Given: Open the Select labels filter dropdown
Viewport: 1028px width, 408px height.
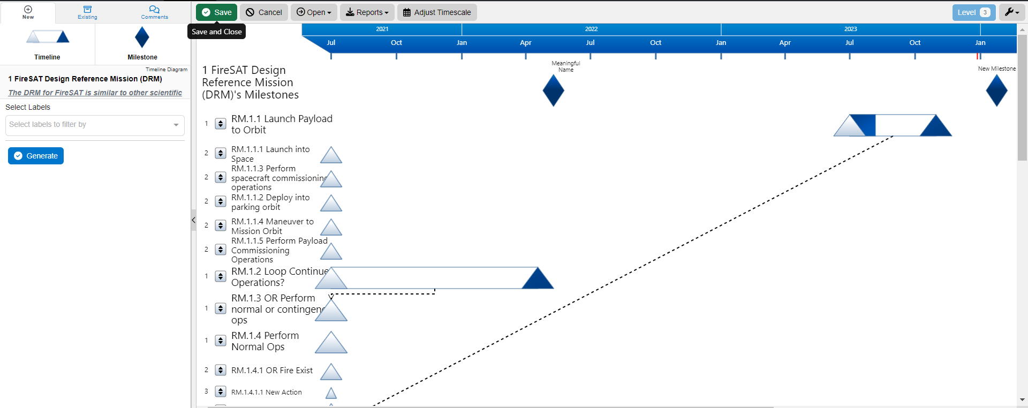Looking at the screenshot, I should click(95, 125).
